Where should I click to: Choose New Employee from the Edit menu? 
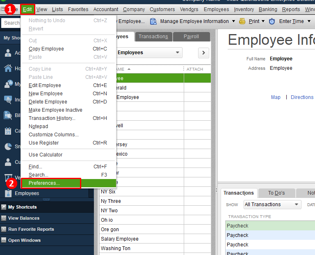[68, 94]
